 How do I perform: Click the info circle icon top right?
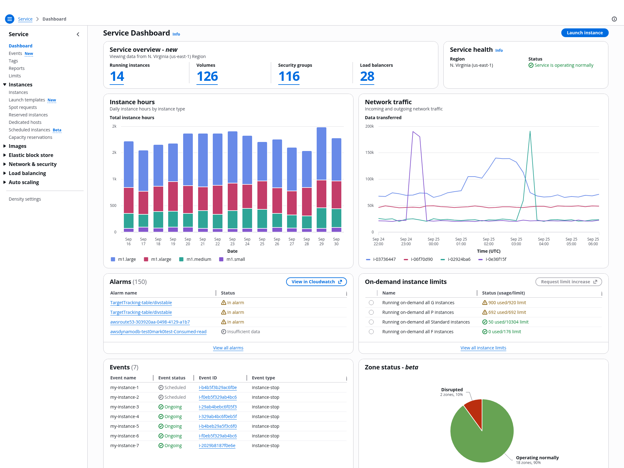(x=614, y=19)
